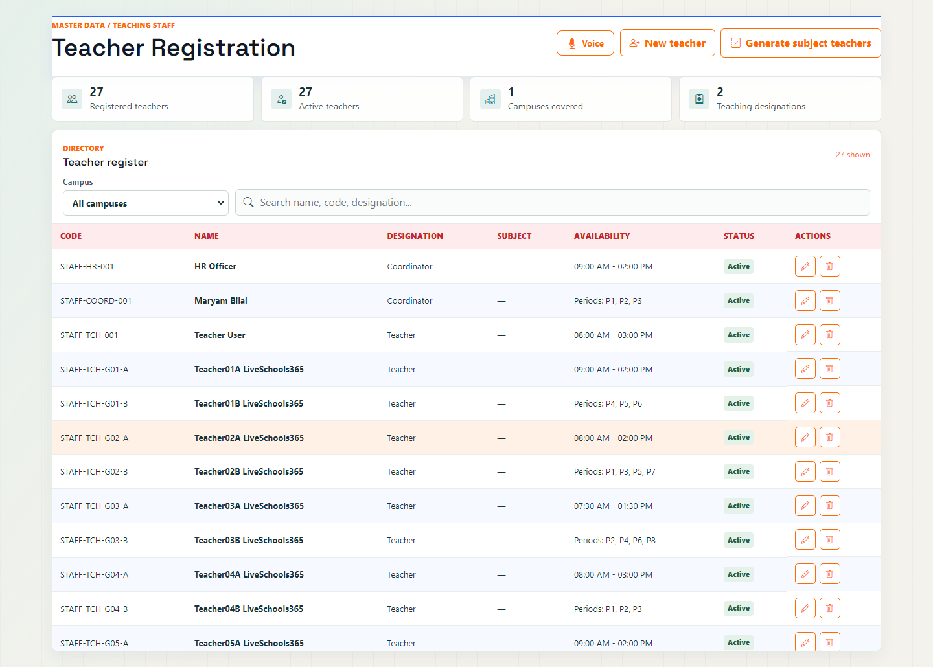Image resolution: width=933 pixels, height=667 pixels.
Task: Click availability Periods: P4, P5, P6
Action: (608, 403)
